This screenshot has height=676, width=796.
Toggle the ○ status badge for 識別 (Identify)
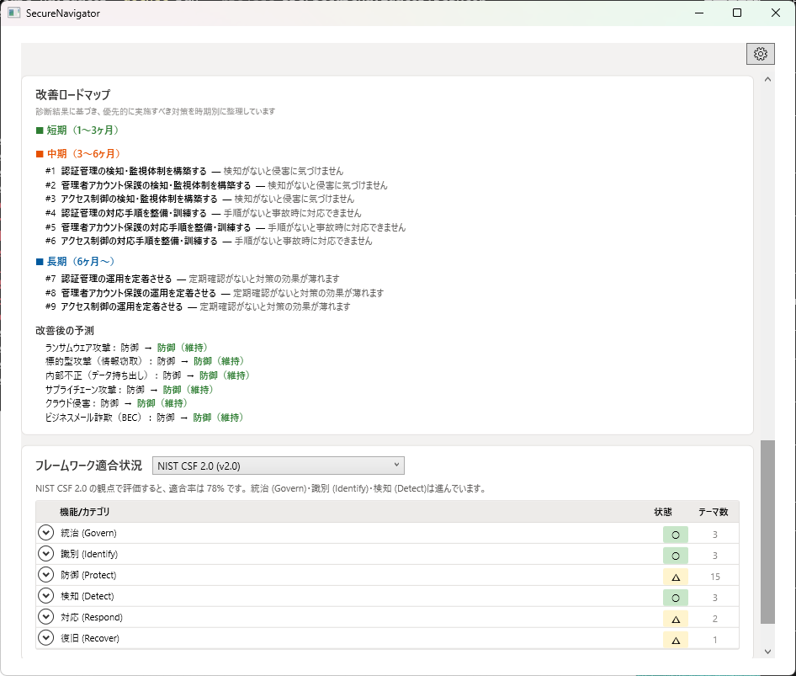click(x=675, y=554)
